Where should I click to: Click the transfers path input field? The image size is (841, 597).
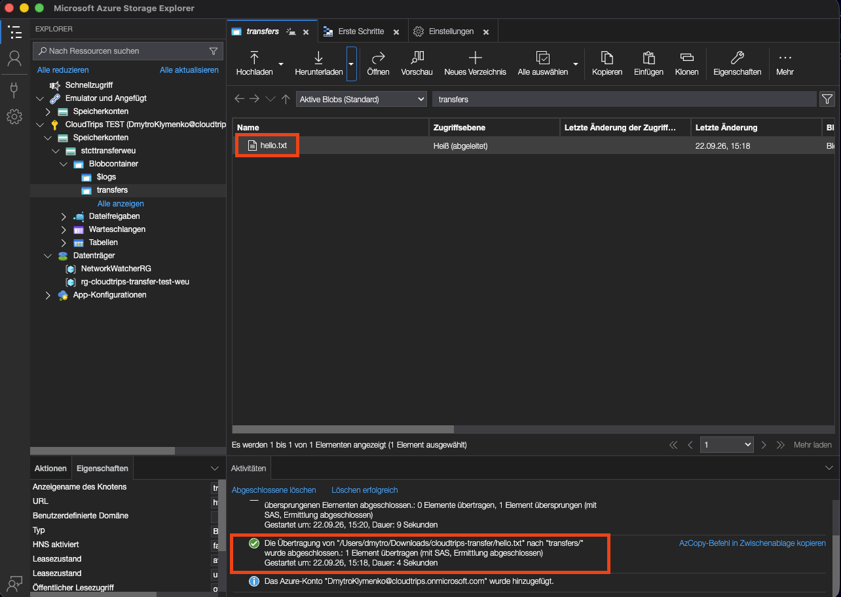[x=624, y=99]
